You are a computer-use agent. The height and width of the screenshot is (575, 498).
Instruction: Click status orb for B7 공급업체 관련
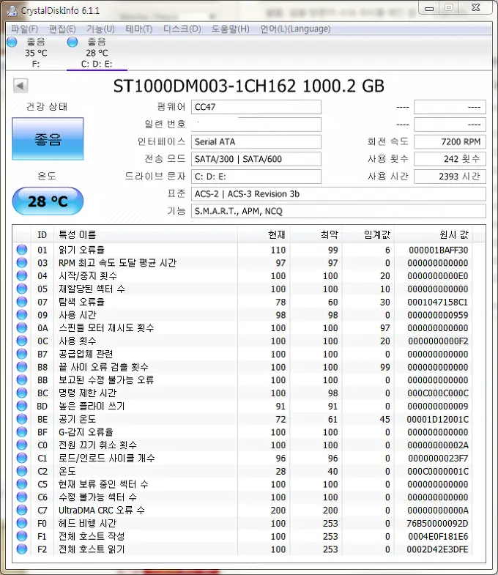22,354
